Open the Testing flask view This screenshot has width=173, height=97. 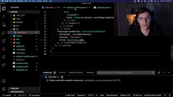click(x=4, y=49)
